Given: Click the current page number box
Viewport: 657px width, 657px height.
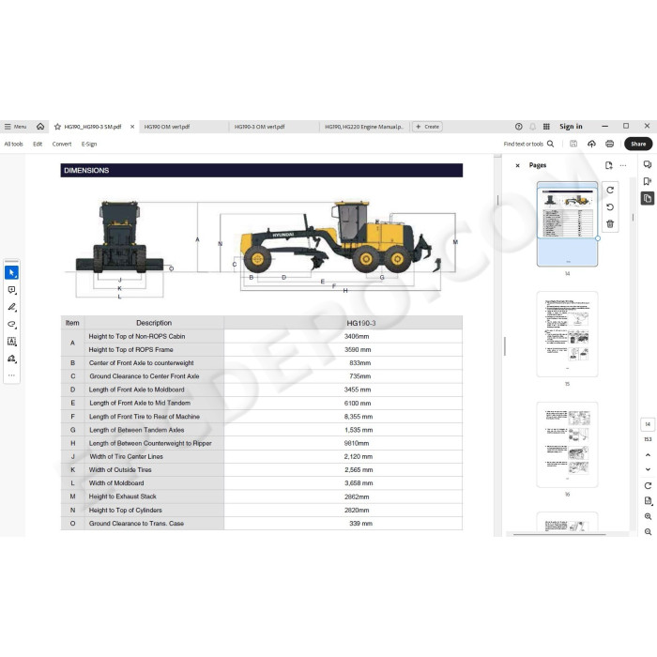Looking at the screenshot, I should 648,424.
